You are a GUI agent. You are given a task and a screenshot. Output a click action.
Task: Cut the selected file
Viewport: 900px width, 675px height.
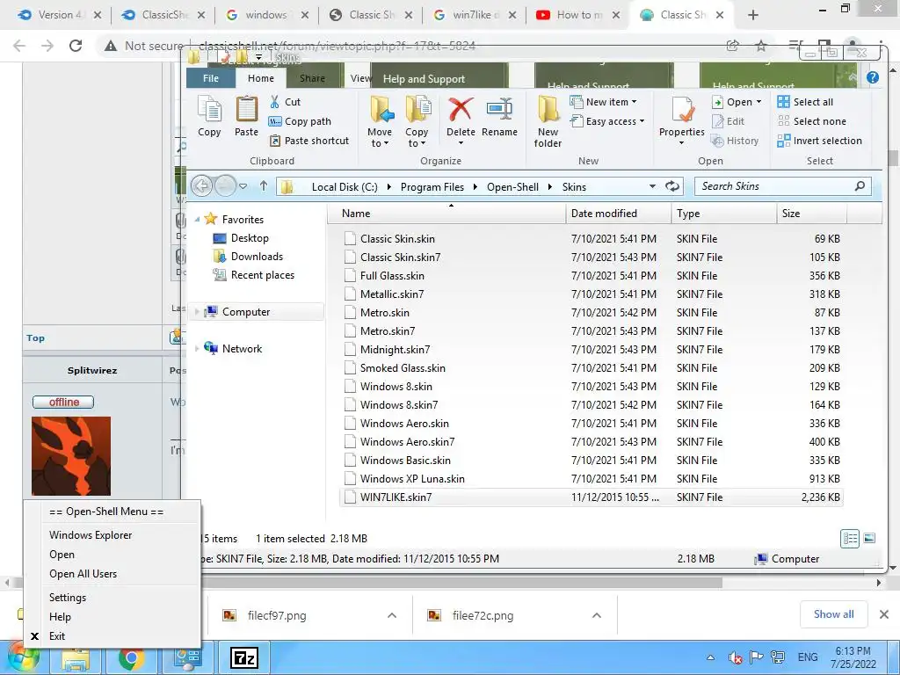(x=286, y=102)
